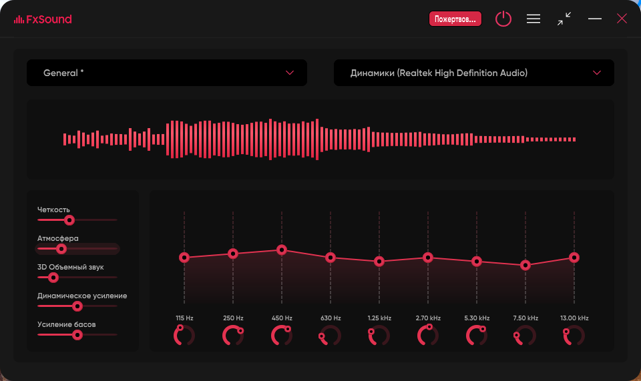Toggle FxSound power button
The image size is (641, 381).
click(x=503, y=19)
